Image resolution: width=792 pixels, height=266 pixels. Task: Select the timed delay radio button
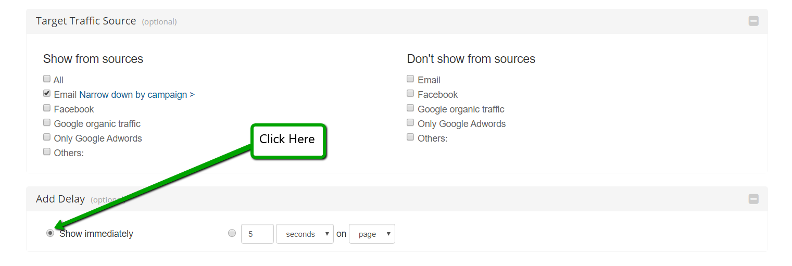coord(232,233)
